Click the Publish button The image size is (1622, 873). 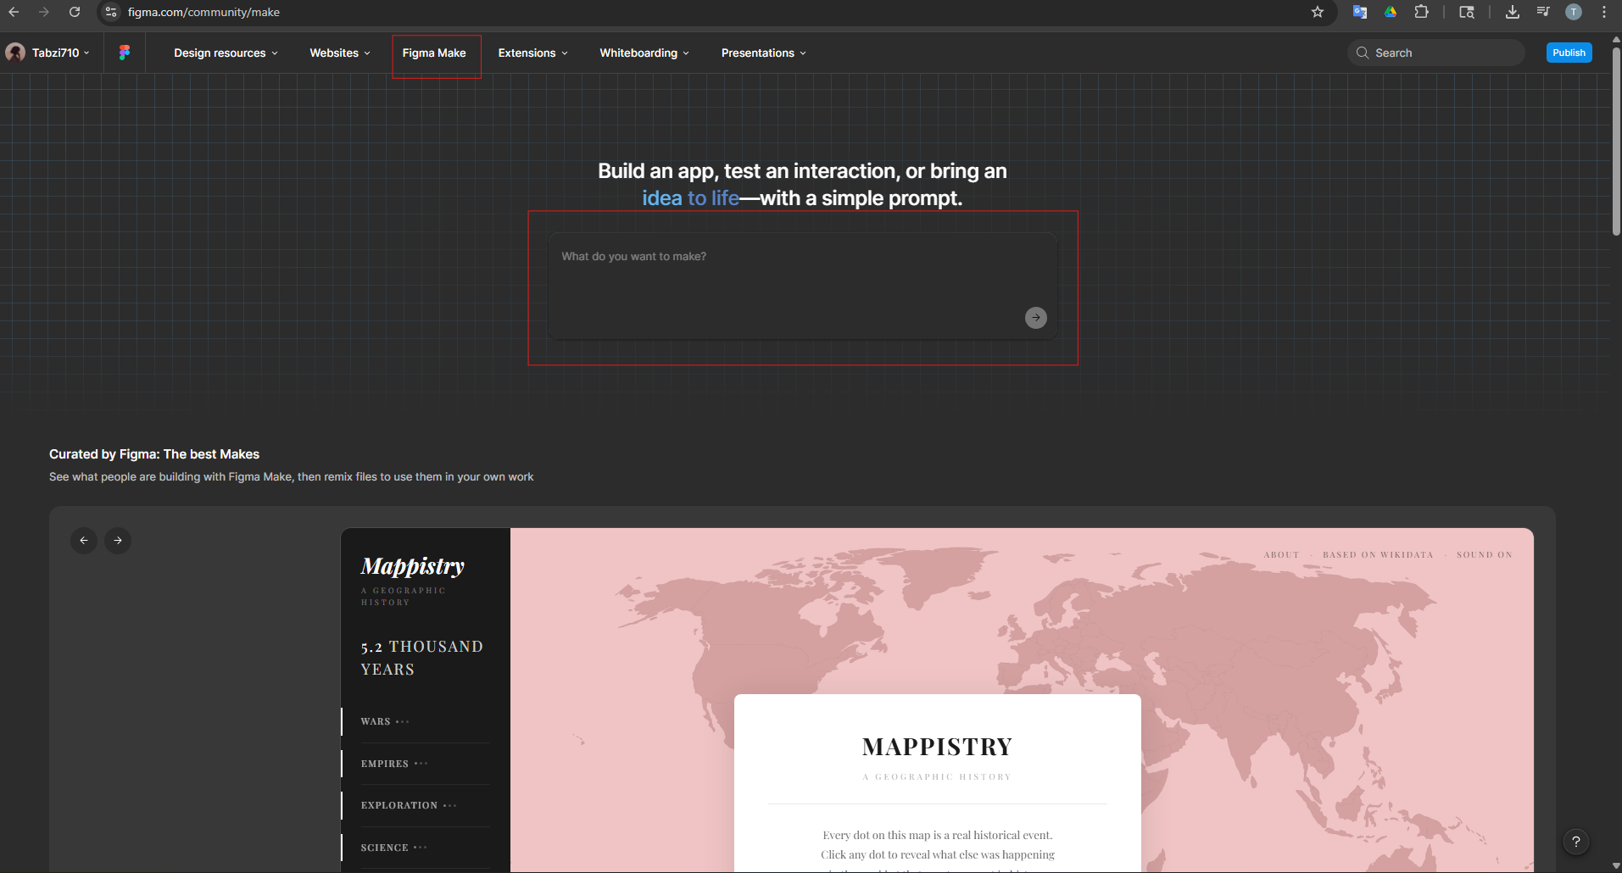[x=1569, y=53]
